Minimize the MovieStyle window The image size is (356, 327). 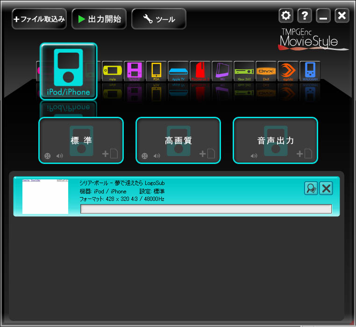pyautogui.click(x=323, y=16)
